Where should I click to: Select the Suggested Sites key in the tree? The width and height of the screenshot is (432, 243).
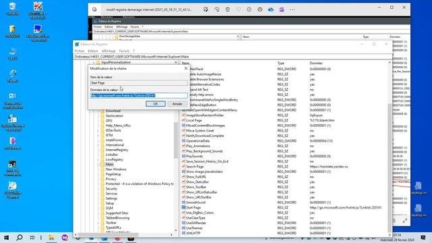tap(117, 213)
